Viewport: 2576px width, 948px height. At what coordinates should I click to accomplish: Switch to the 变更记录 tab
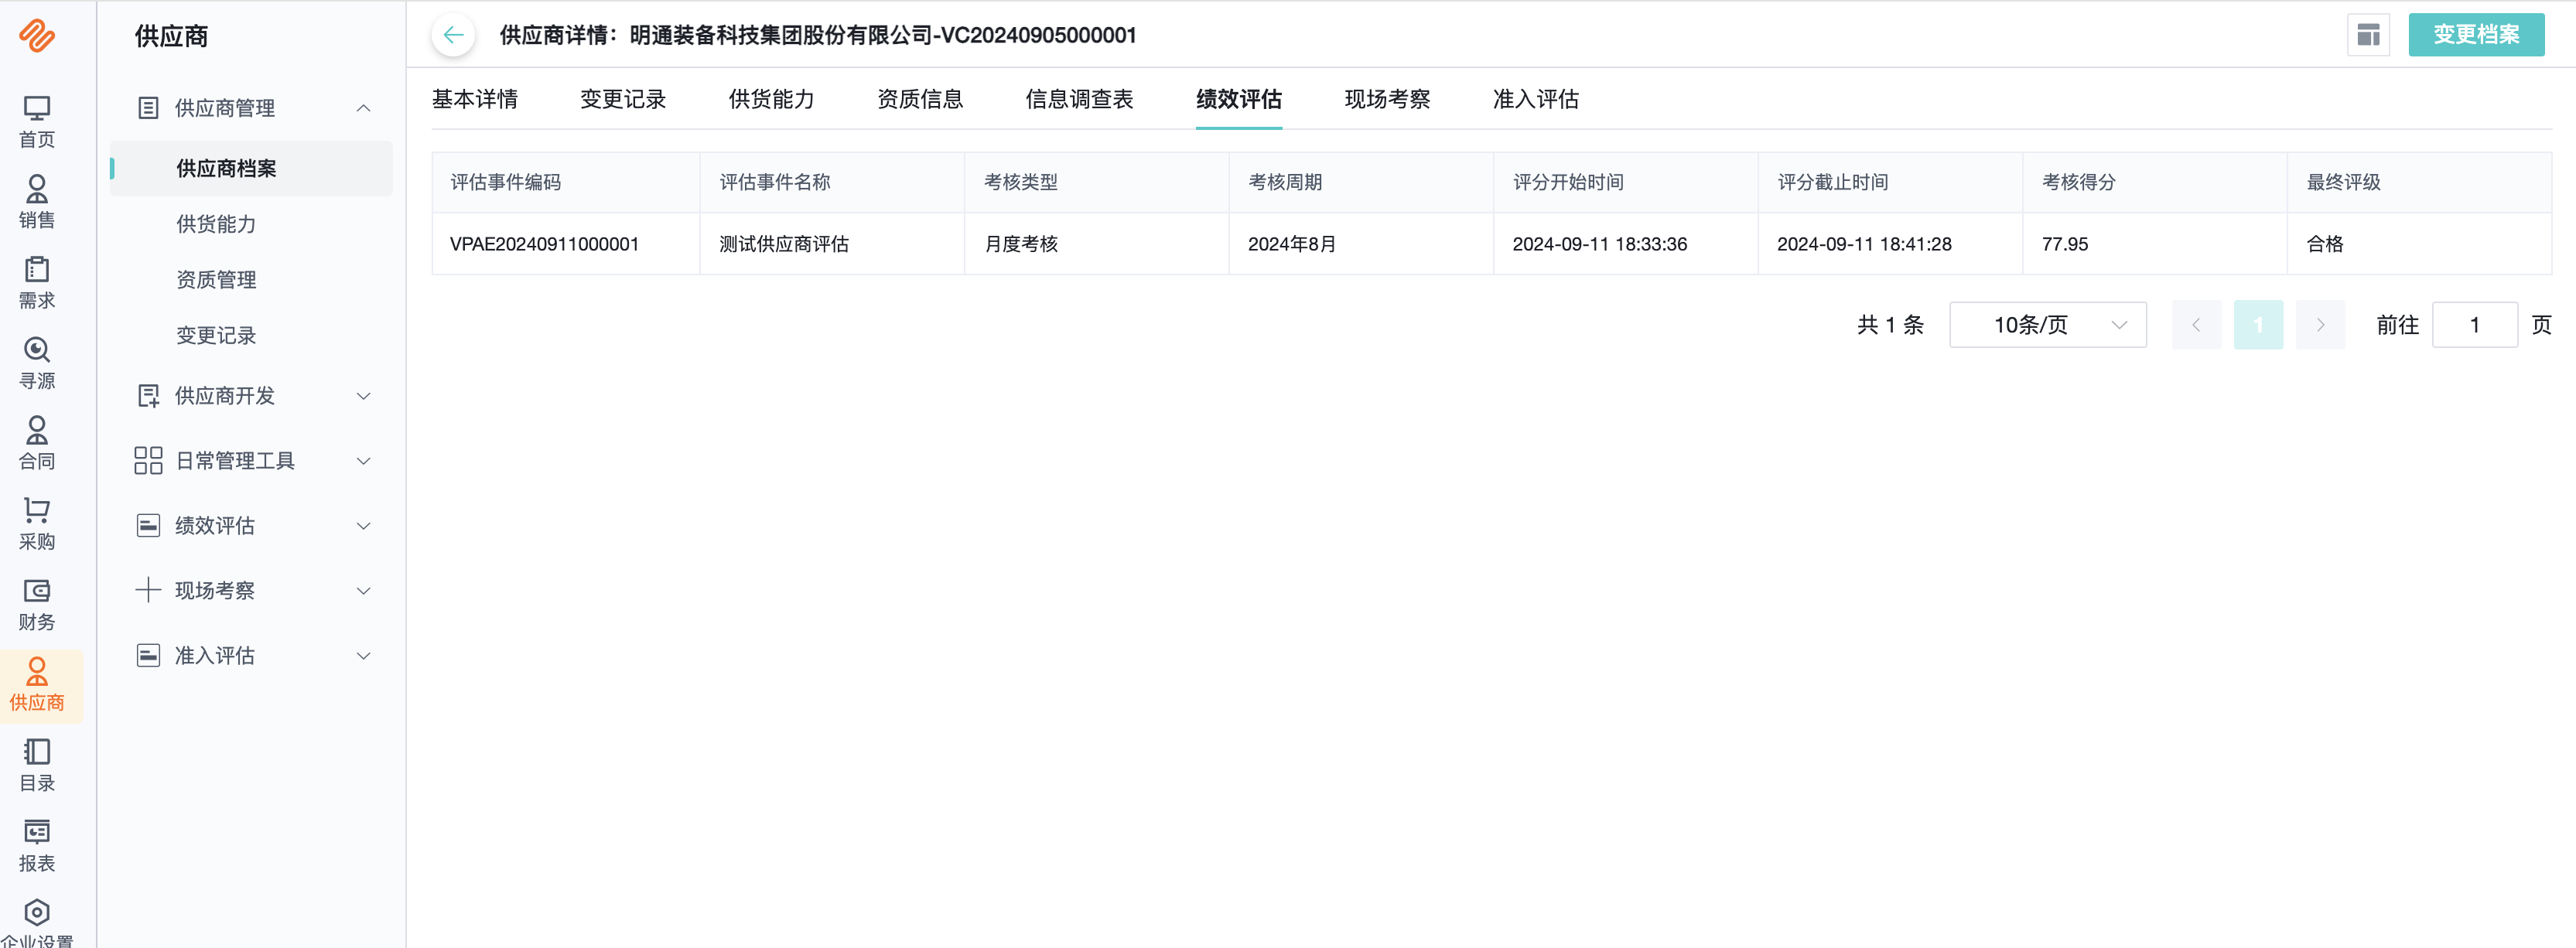pos(623,99)
